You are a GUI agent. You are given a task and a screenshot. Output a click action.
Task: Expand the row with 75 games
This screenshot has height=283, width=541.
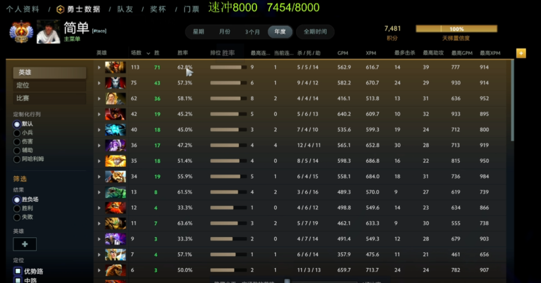[x=99, y=83]
